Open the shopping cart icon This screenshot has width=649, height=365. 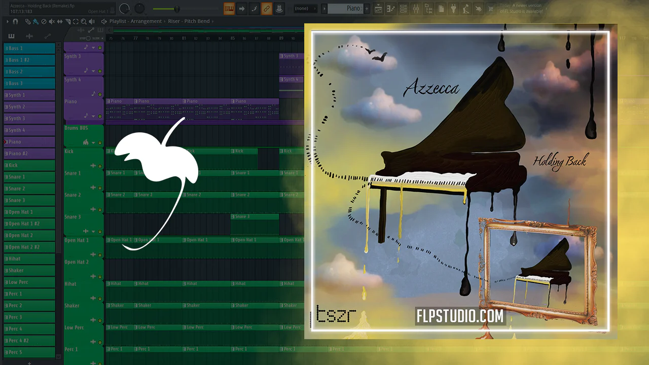491,9
